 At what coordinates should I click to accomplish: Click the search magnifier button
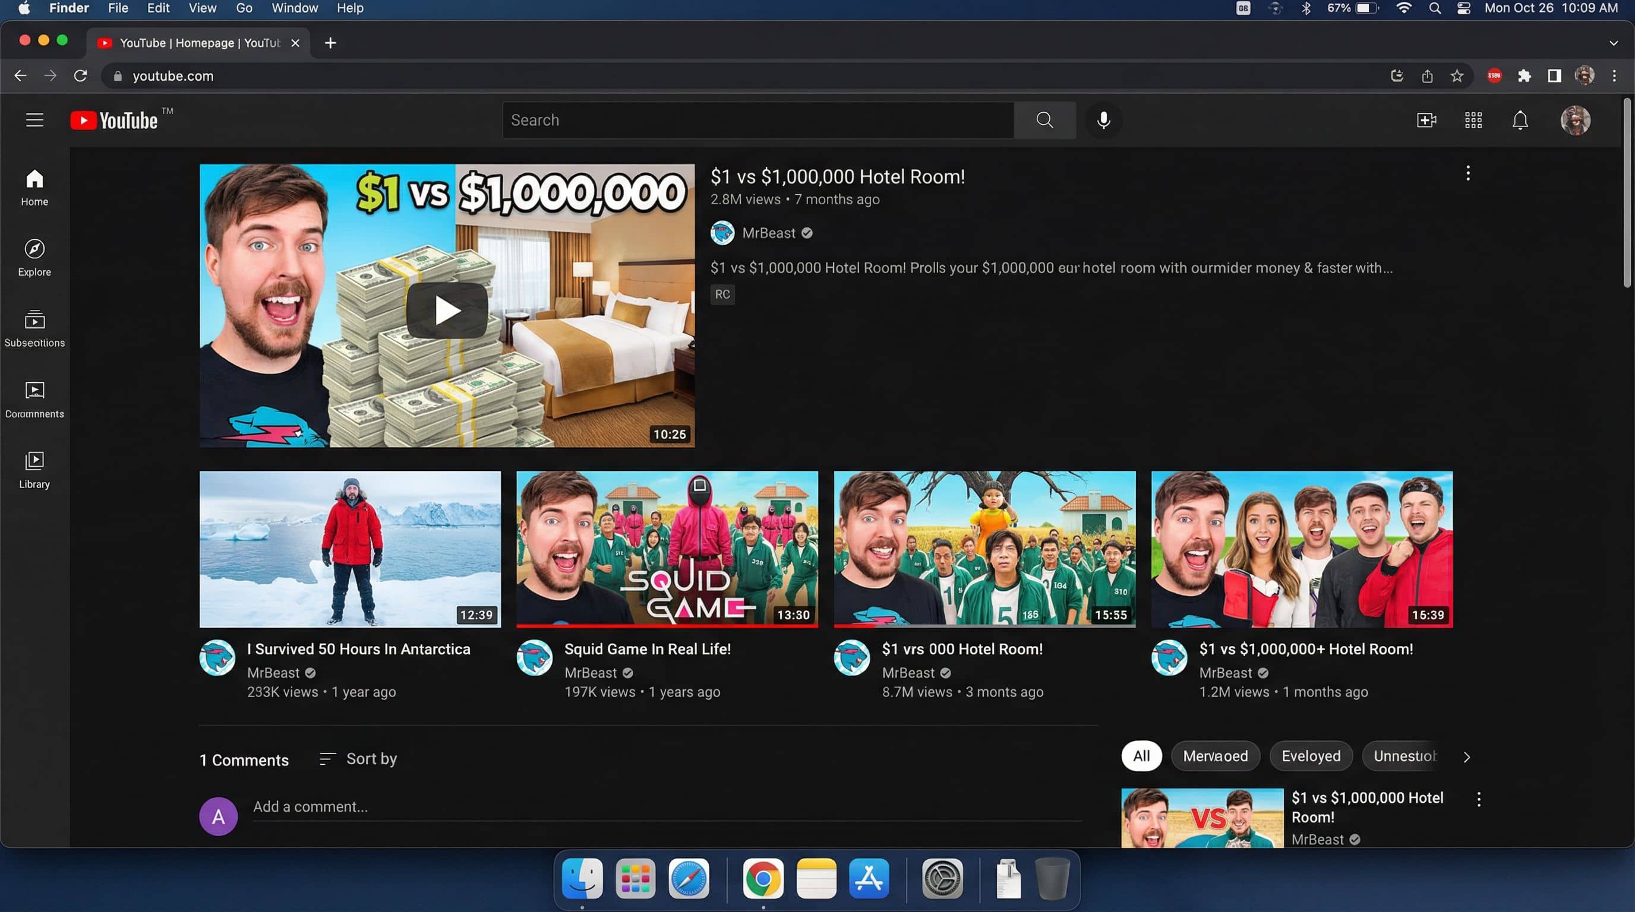(x=1044, y=120)
